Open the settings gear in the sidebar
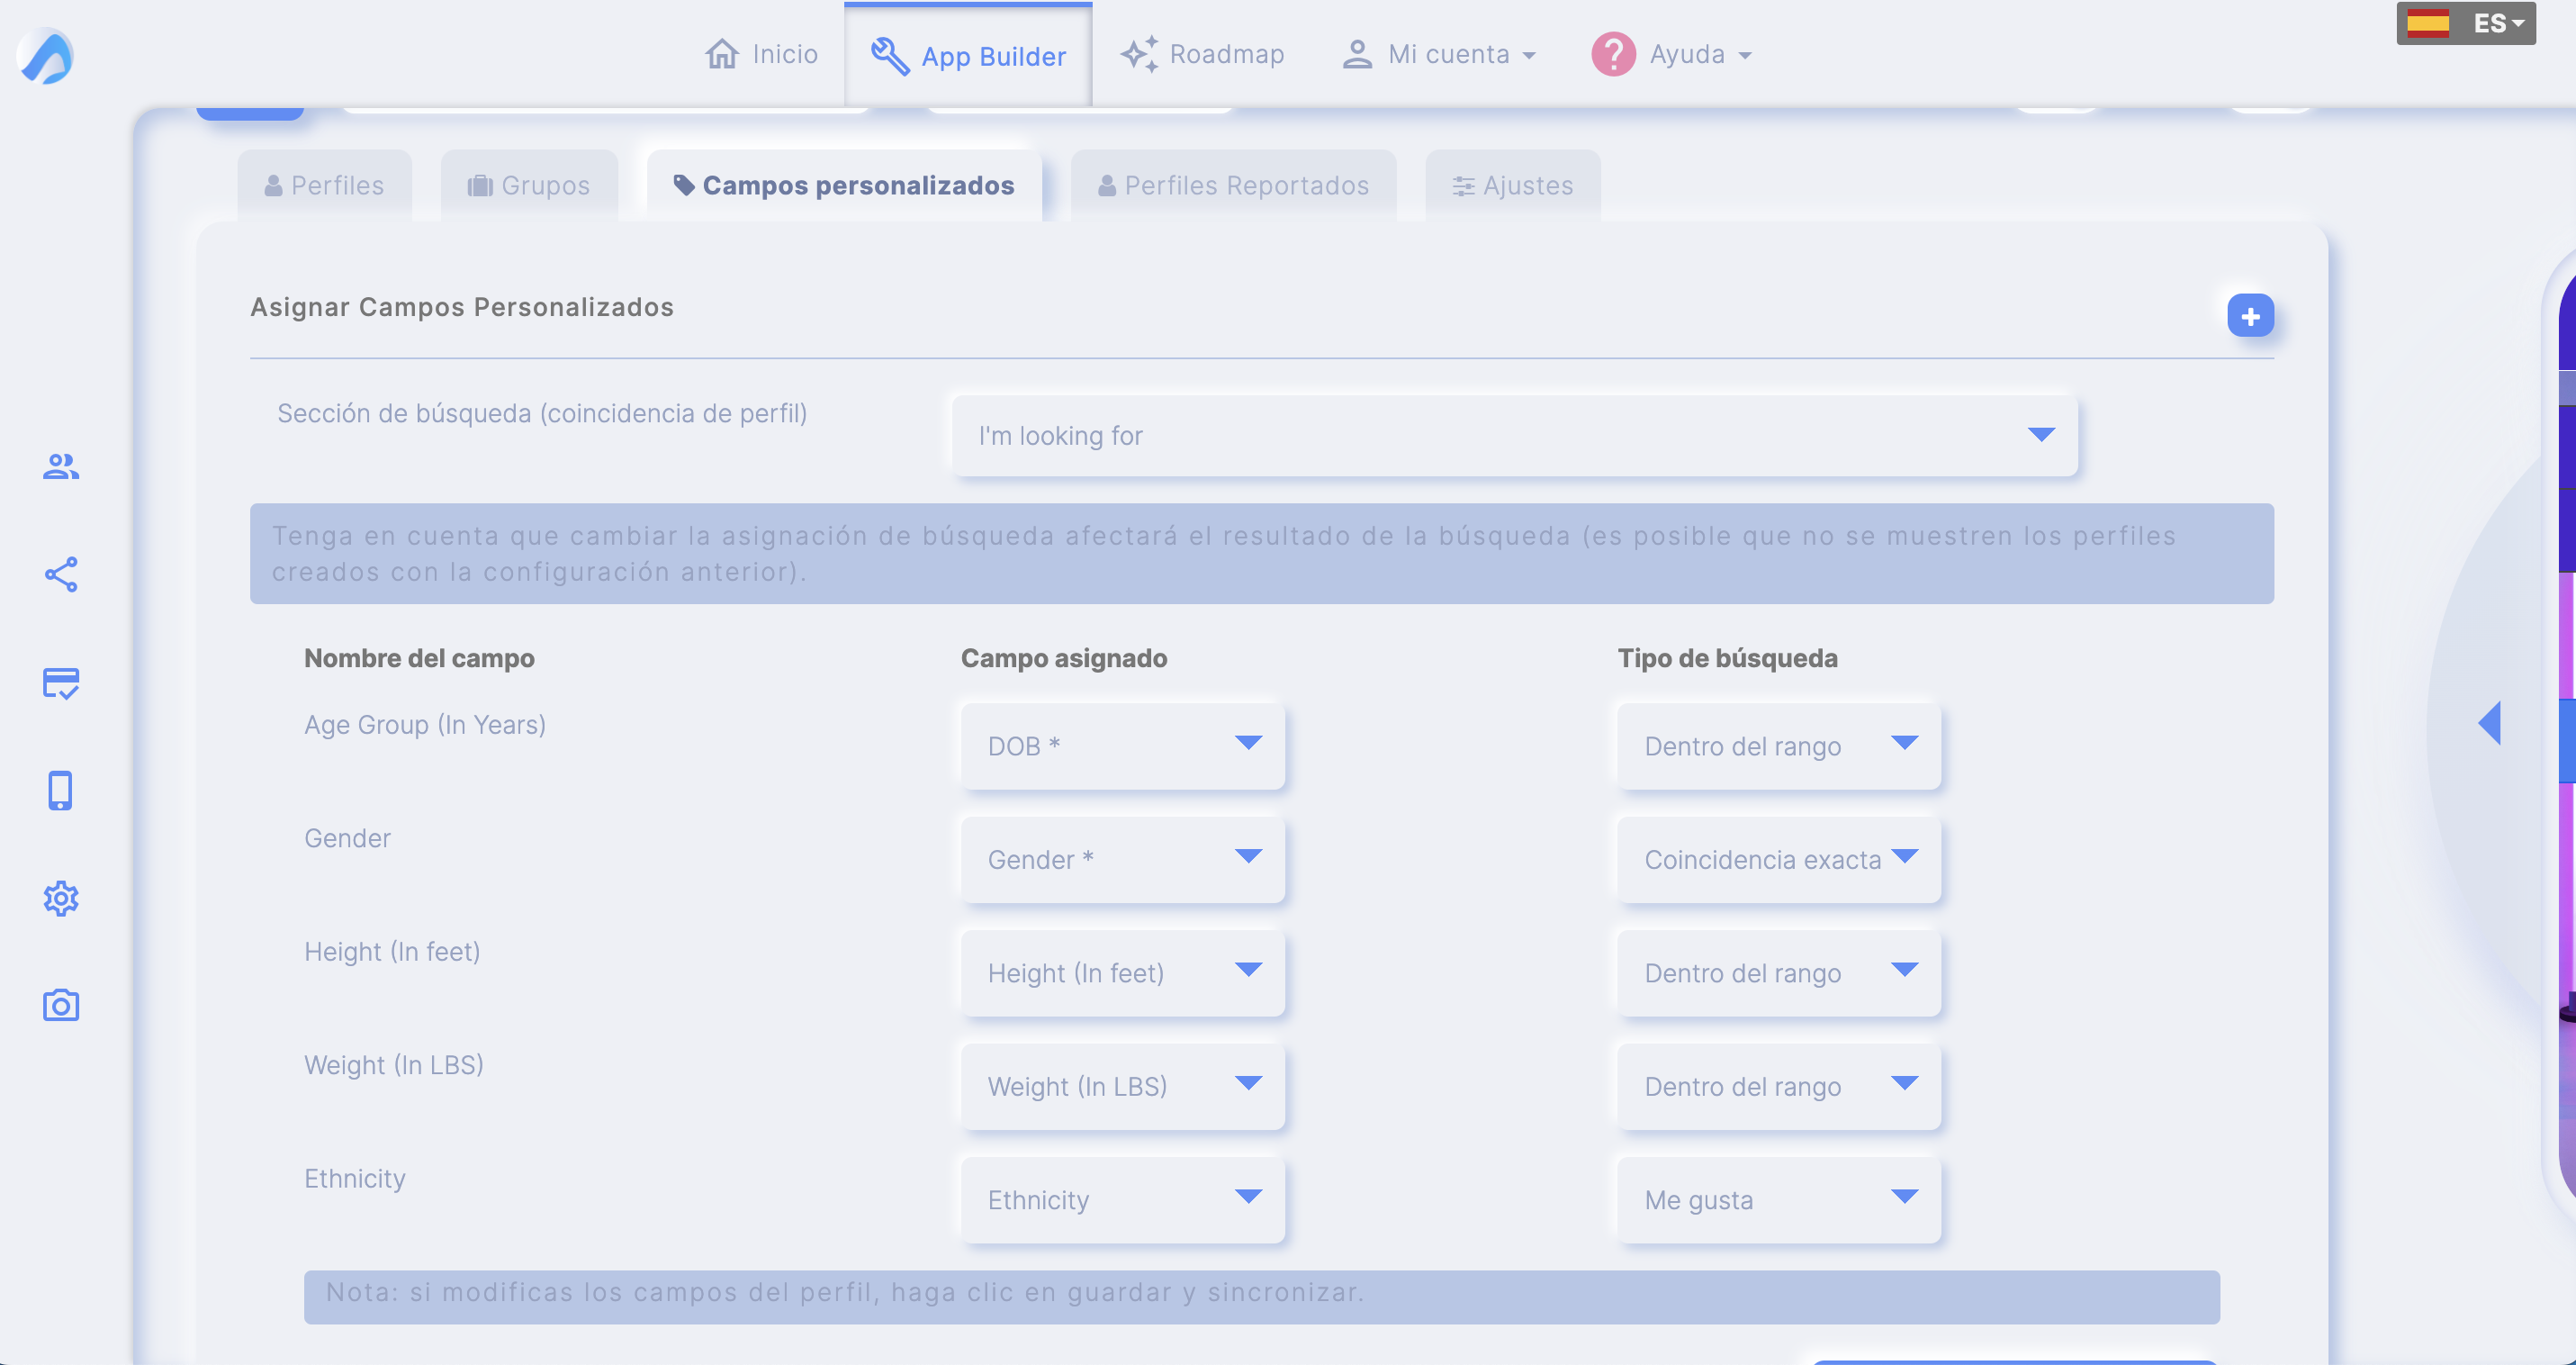Viewport: 2576px width, 1365px height. (x=61, y=898)
